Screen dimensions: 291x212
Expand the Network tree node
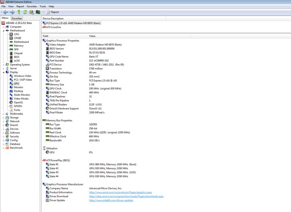3,122
